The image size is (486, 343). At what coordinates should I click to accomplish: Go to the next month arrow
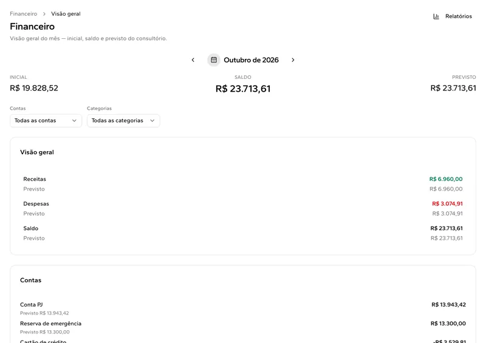293,60
